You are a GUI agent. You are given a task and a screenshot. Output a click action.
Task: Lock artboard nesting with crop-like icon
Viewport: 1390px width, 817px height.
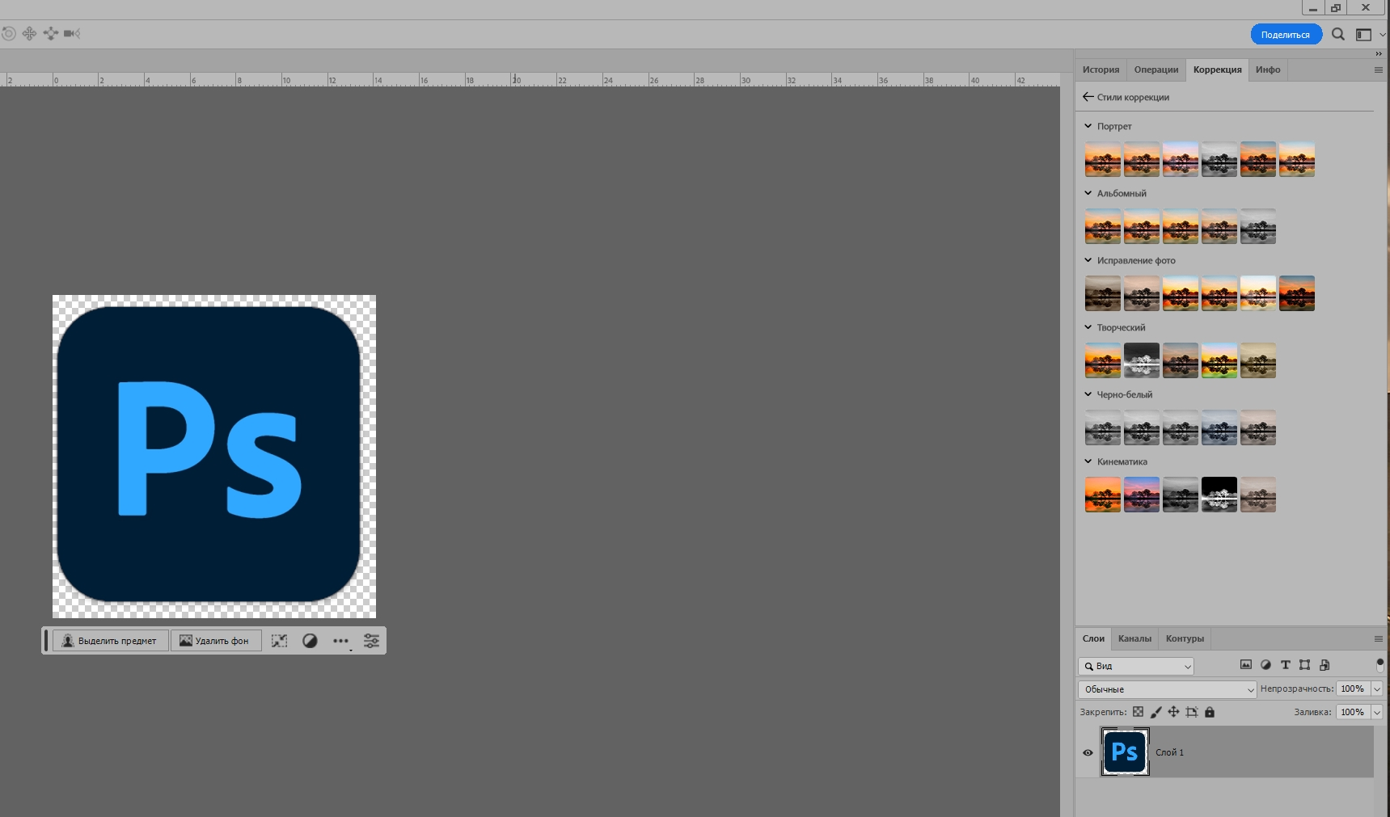coord(1192,712)
